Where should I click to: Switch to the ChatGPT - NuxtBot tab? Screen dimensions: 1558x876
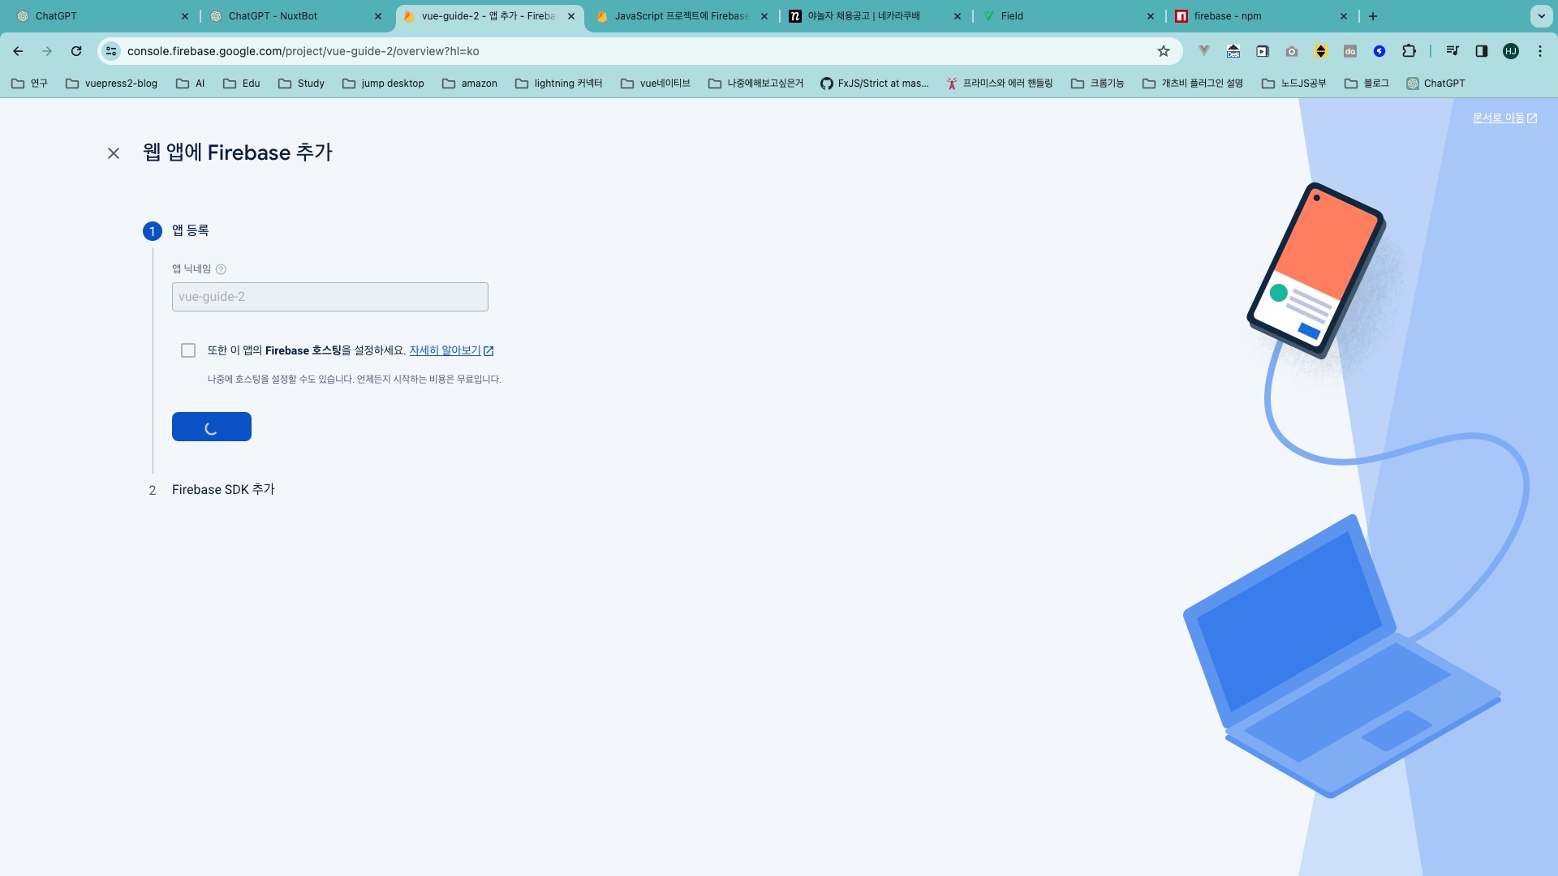[295, 16]
